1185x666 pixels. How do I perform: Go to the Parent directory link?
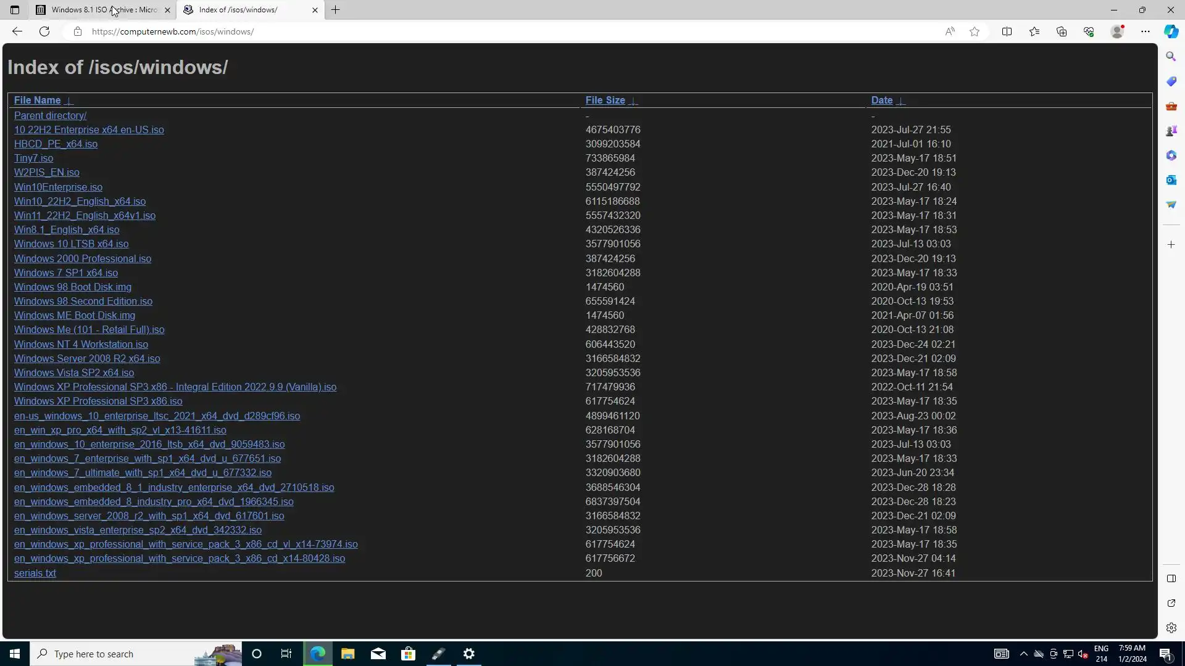[50, 116]
